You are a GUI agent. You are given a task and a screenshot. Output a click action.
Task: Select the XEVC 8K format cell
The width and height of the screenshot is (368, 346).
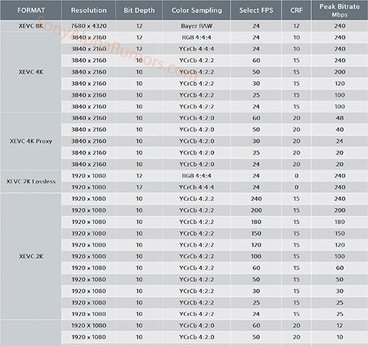31,26
